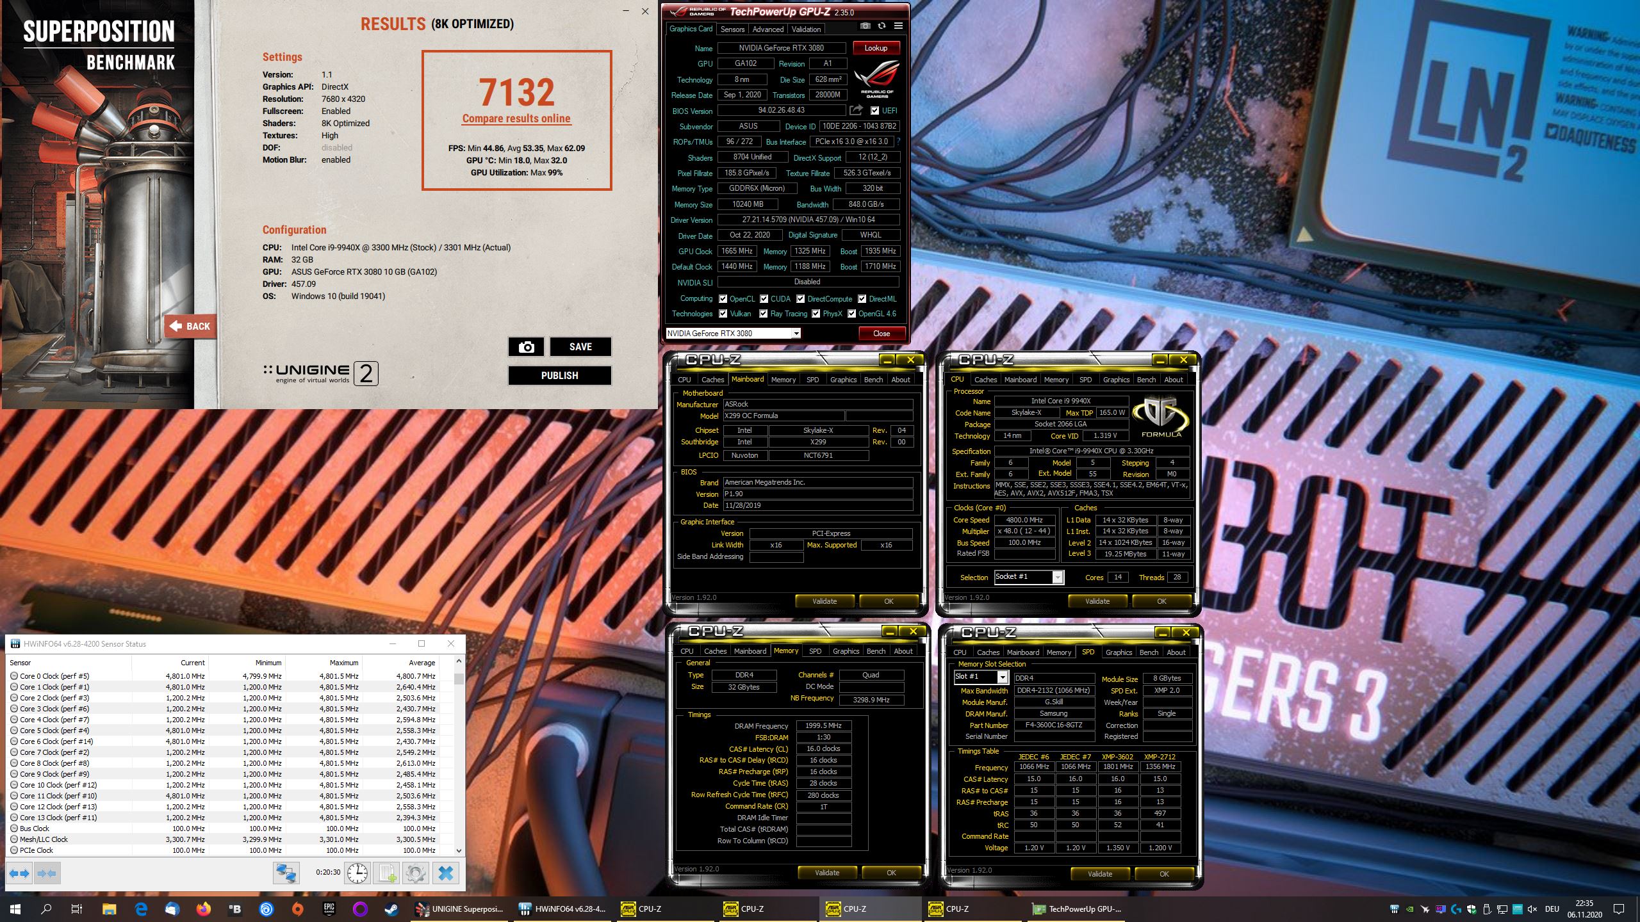
Task: Expand HWiNFO columns with the outward arrows icon
Action: 19,873
